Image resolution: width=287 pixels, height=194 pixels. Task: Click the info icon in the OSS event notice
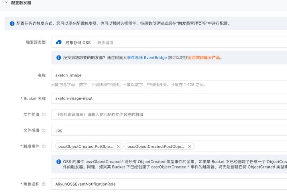(x=59, y=162)
